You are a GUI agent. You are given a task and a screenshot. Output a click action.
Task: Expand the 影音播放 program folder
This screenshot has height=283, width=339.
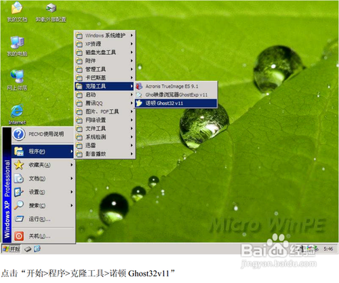pyautogui.click(x=105, y=154)
